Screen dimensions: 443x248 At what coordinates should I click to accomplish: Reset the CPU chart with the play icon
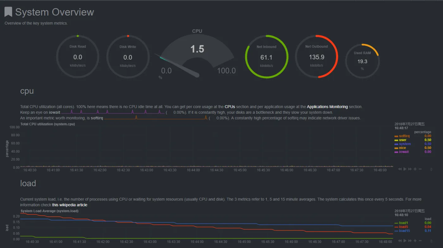pos(405,169)
